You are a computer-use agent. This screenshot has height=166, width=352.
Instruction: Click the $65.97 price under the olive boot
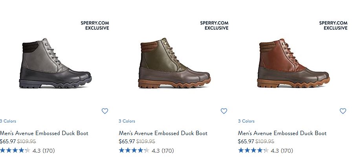(127, 141)
